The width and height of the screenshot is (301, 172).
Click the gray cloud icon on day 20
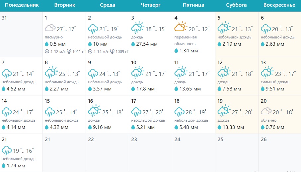point(266,111)
